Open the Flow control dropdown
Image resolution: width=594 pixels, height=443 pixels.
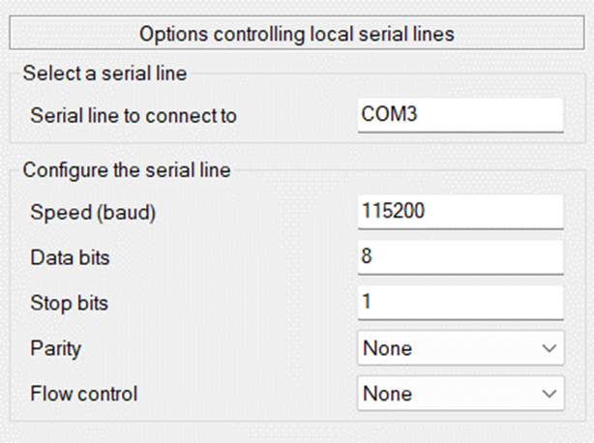(x=460, y=394)
